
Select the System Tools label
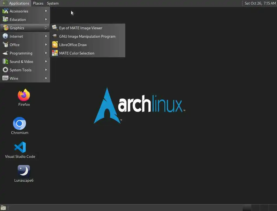21,70
